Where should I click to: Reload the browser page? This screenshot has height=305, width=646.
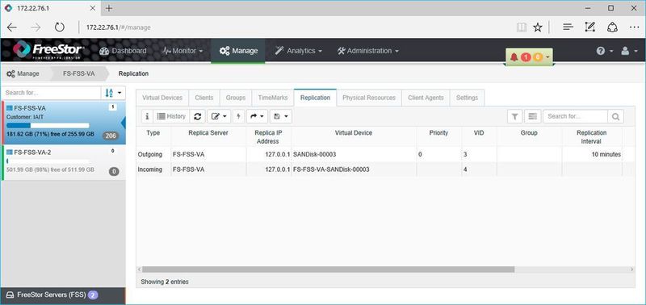(x=60, y=27)
